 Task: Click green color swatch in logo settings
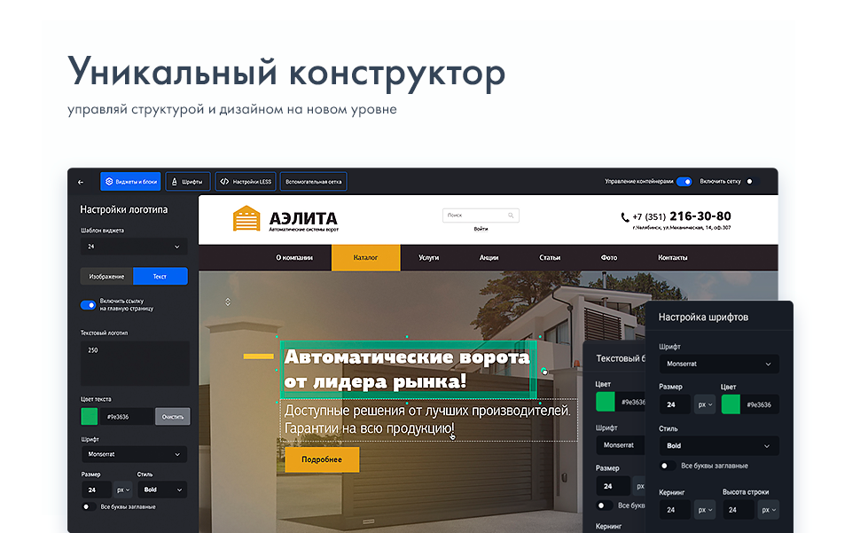90,416
